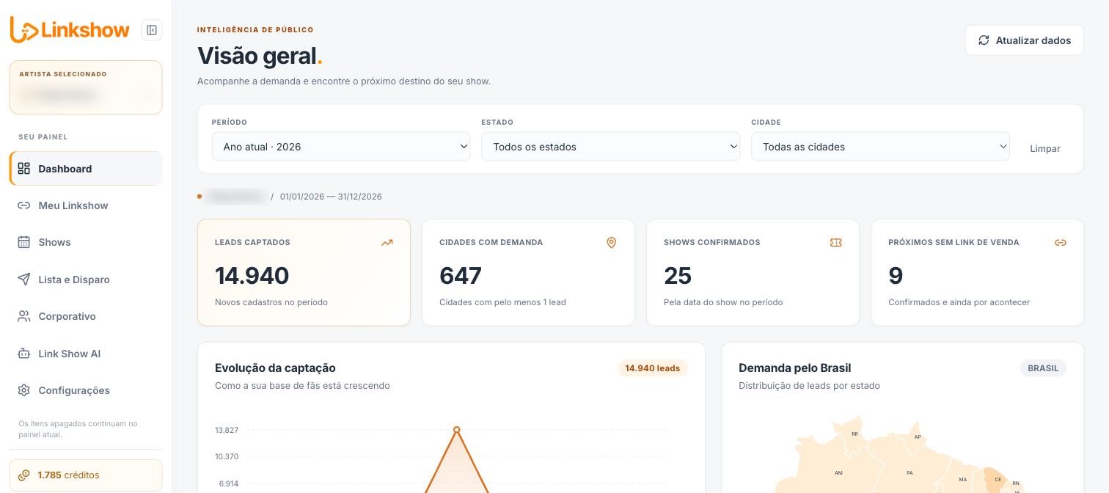The image size is (1109, 493).
Task: Collapse the sidebar panel
Action: tap(152, 30)
